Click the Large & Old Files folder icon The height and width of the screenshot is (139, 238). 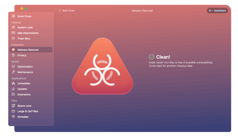pyautogui.click(x=13, y=111)
